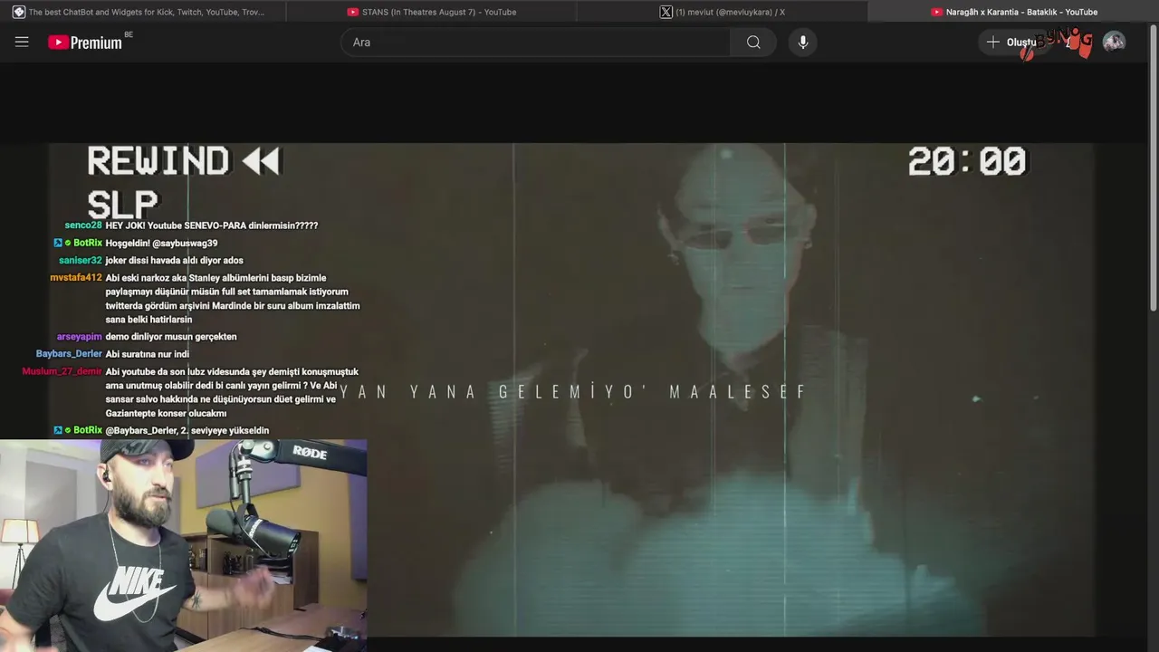Screen dimensions: 1159x652
Task: Click chat username Baybars_Derler
Action: click(69, 354)
